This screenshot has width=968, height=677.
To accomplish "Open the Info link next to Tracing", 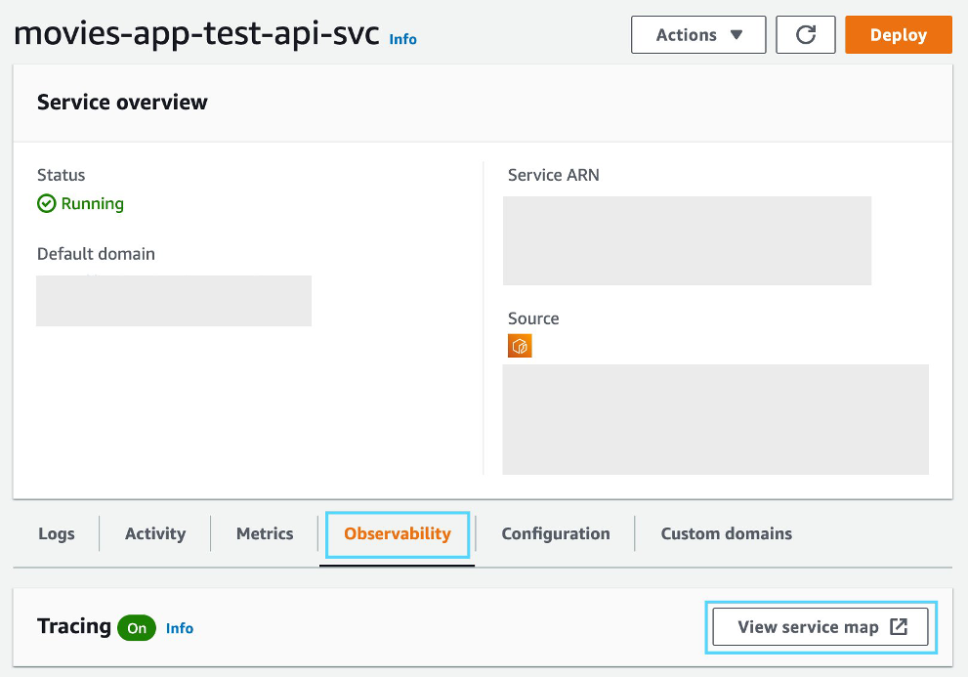I will pyautogui.click(x=180, y=628).
